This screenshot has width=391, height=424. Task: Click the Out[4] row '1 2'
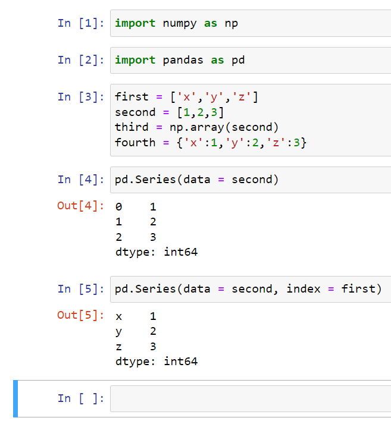[136, 222]
